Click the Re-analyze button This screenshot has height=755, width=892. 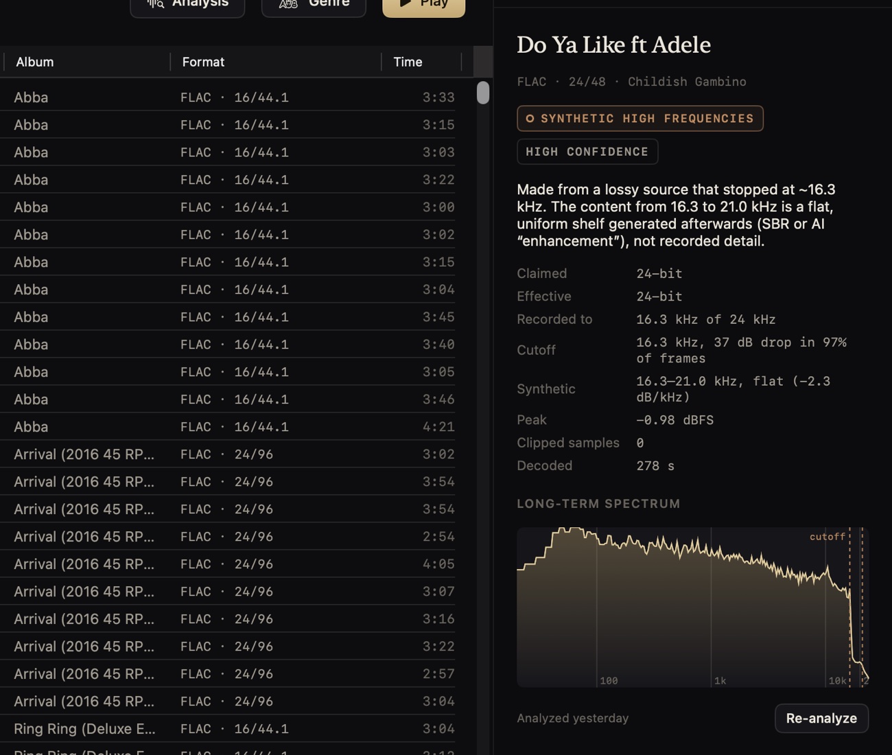(x=821, y=718)
